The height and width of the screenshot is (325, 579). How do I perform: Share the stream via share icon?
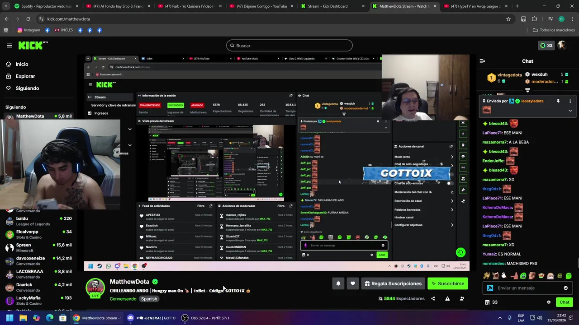pyautogui.click(x=433, y=298)
